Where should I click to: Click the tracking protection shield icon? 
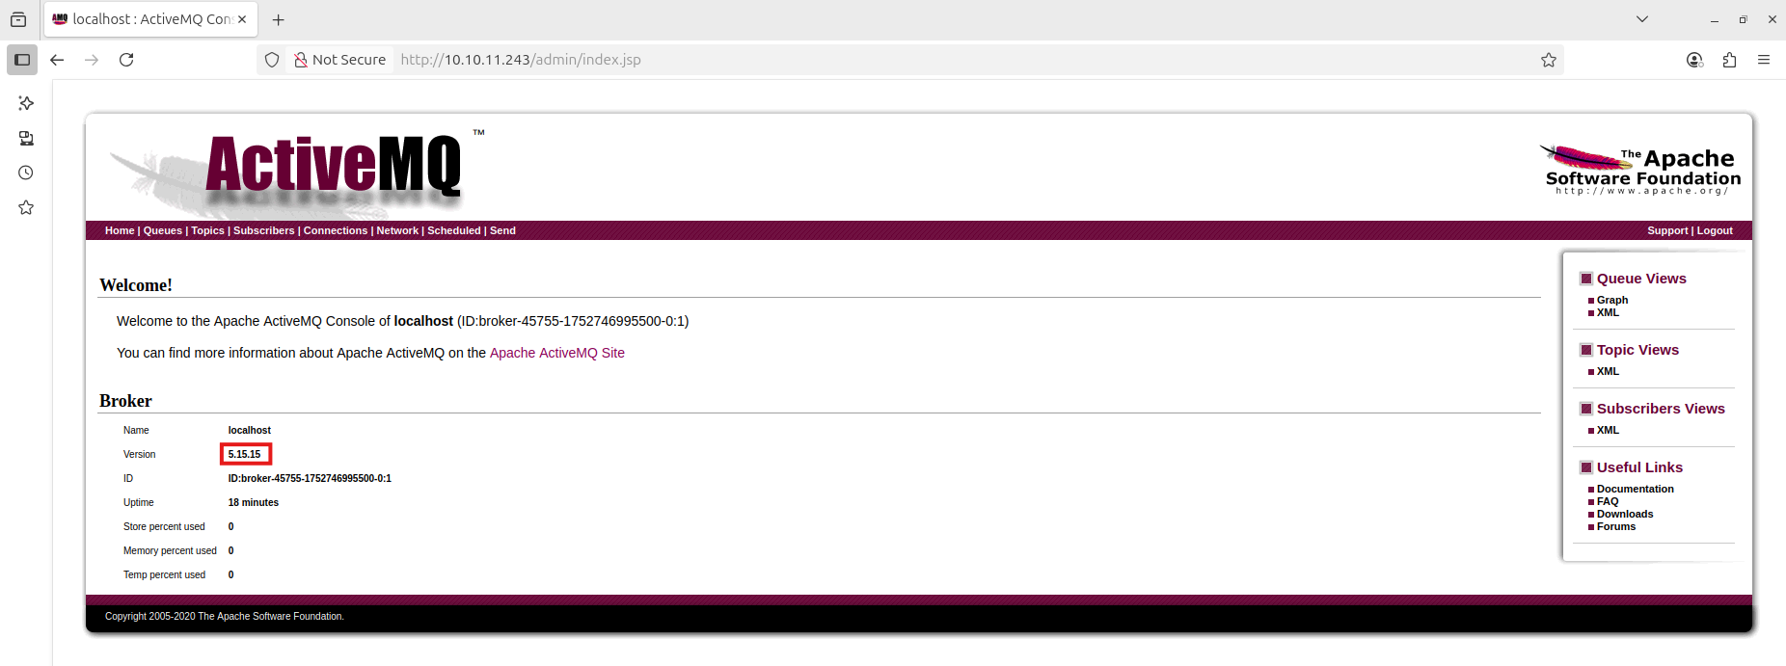point(272,60)
